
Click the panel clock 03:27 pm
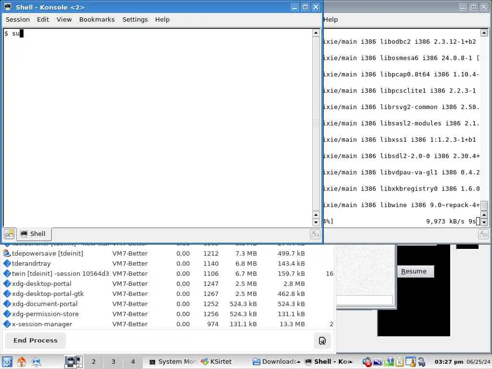coord(449,362)
